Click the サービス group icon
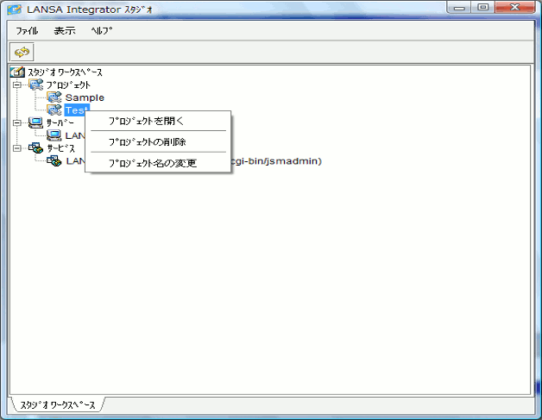Screen dimensions: 542x420 pyautogui.click(x=36, y=148)
